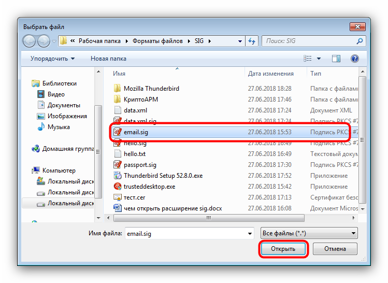Select 'Форматы файлов' breadcrumb segment
Viewport: 388px width, 283px height.
[157, 41]
